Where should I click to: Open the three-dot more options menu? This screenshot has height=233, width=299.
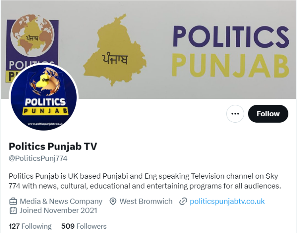[235, 114]
